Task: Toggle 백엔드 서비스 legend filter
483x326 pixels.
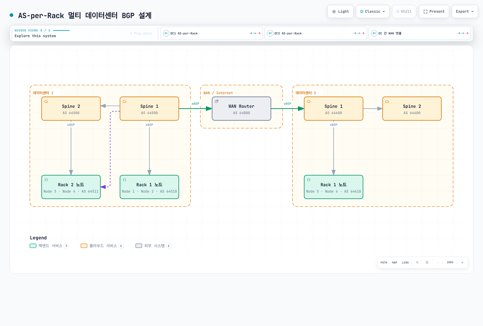Action: pyautogui.click(x=50, y=246)
